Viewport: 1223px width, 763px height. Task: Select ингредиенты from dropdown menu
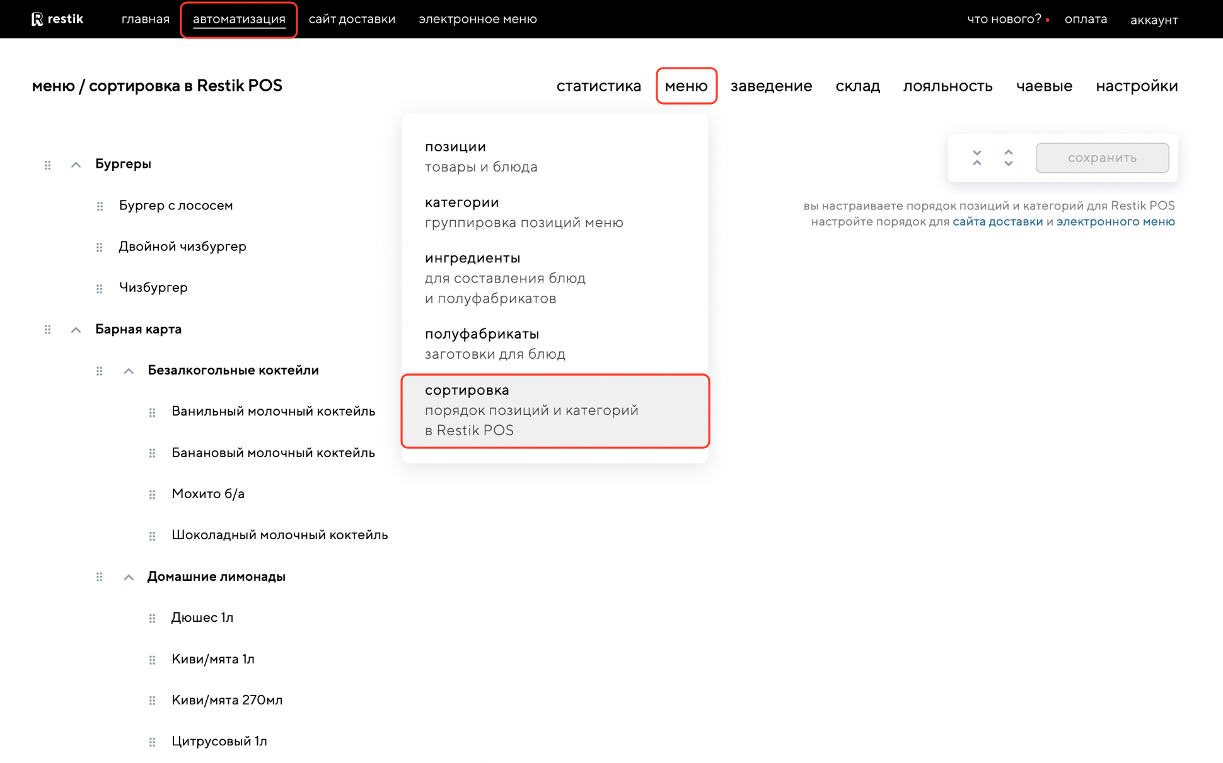[x=504, y=277]
